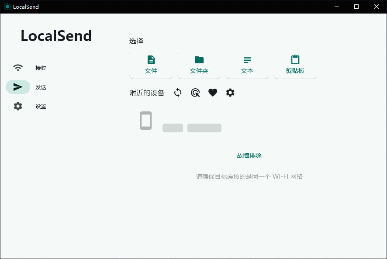This screenshot has height=259, width=387.
Task: Open scan settings gear beside the heart
Action: coord(230,93)
